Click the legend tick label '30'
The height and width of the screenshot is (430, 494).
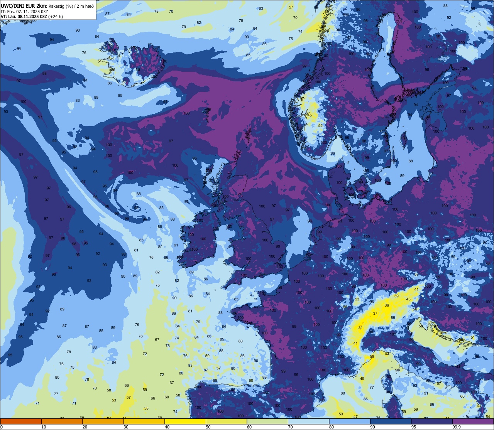click(x=126, y=427)
